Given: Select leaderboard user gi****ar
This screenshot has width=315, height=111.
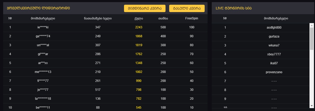Looking at the screenshot, I should pyautogui.click(x=43, y=54).
